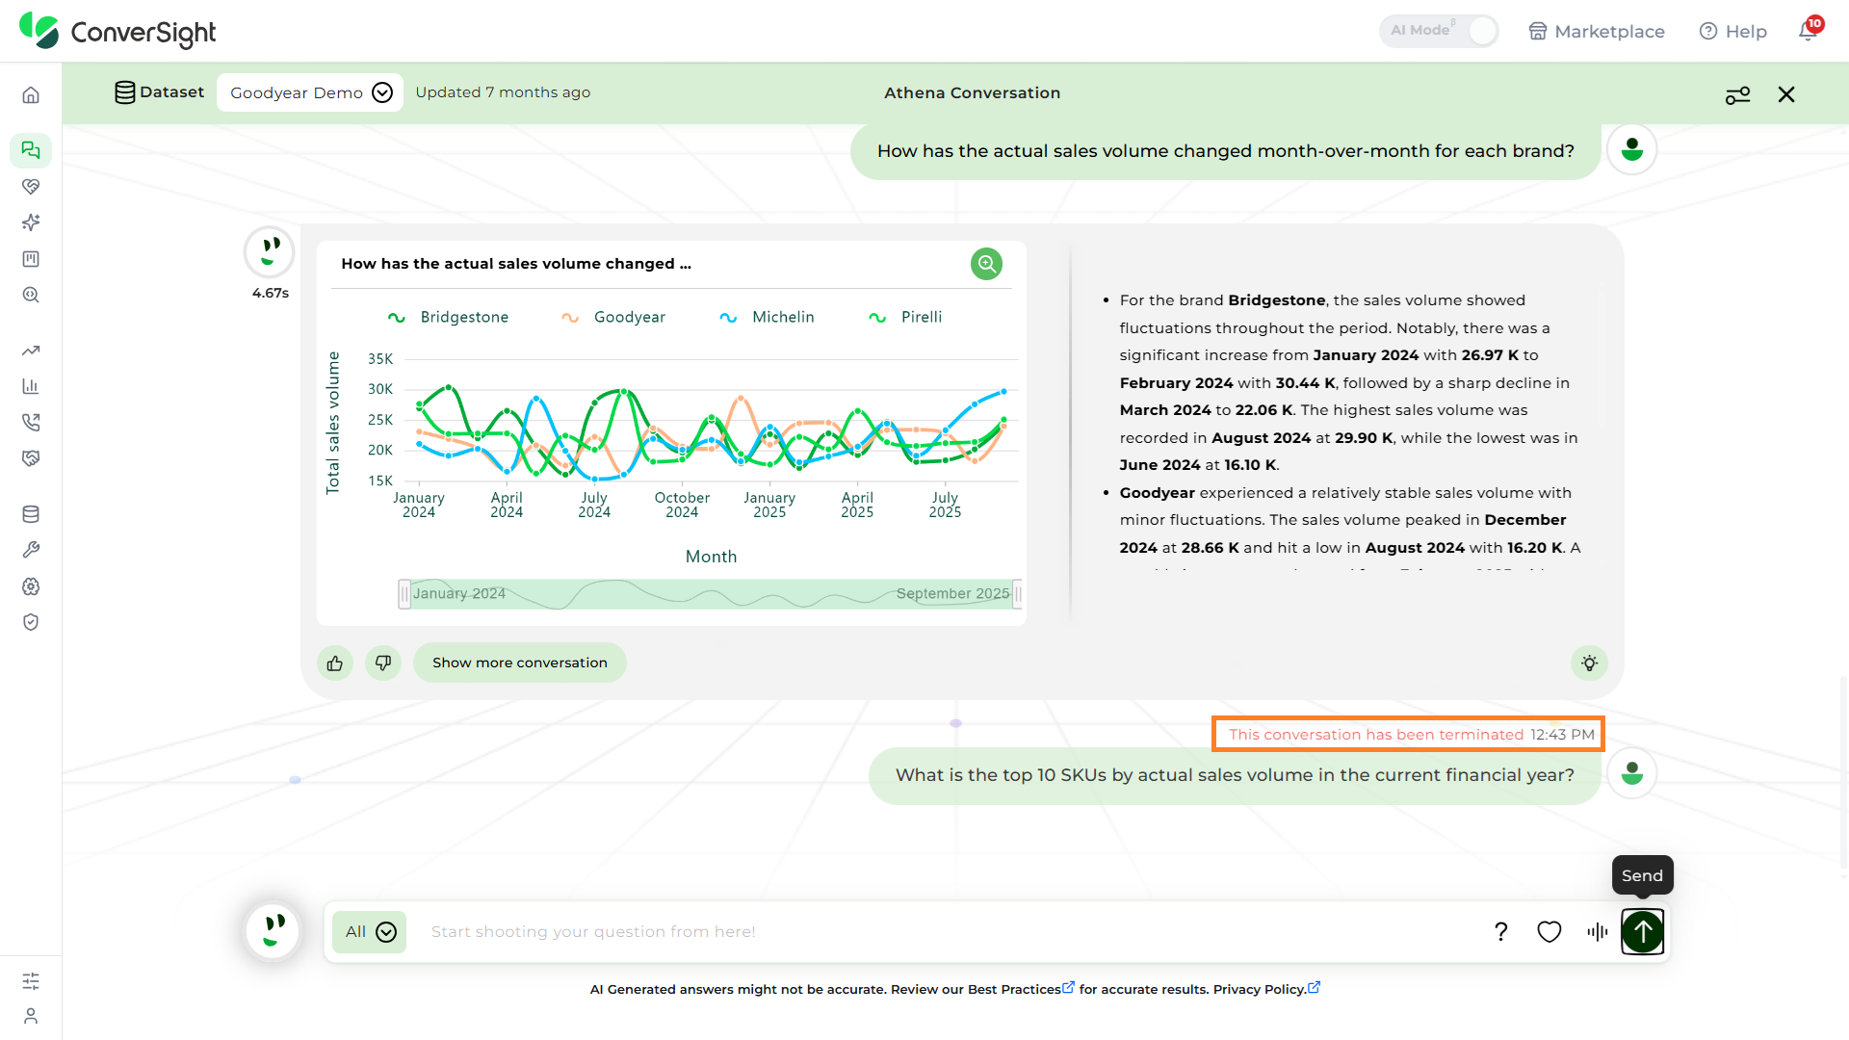
Task: Toggle the Goodyear series in the chart legend
Action: (613, 317)
